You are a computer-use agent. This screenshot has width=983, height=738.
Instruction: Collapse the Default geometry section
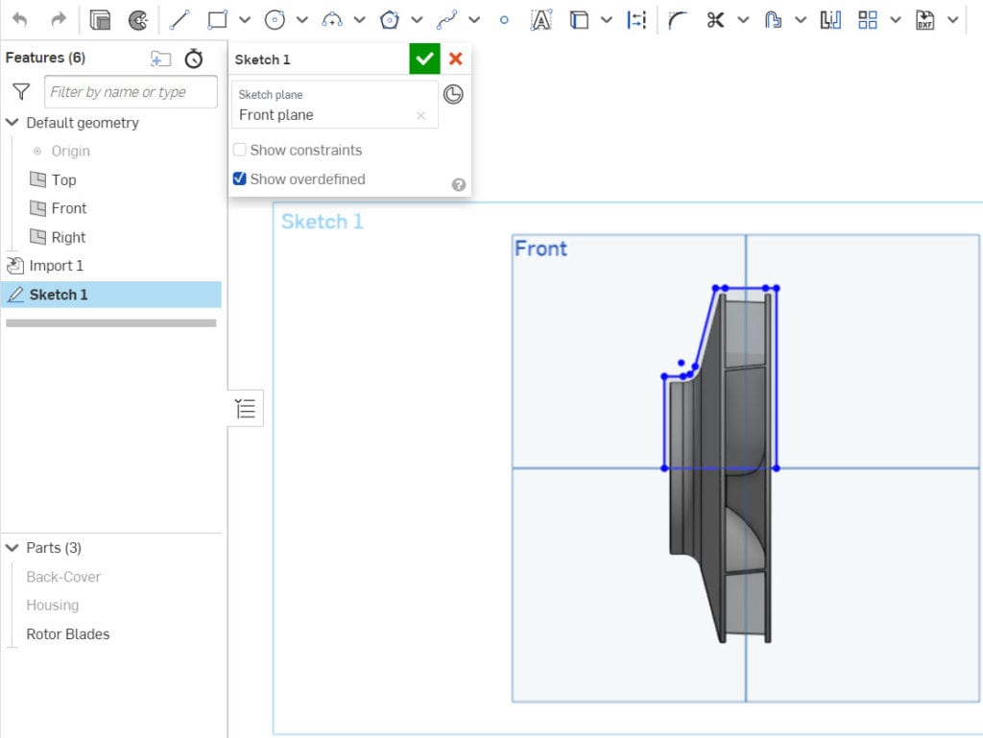[x=12, y=123]
